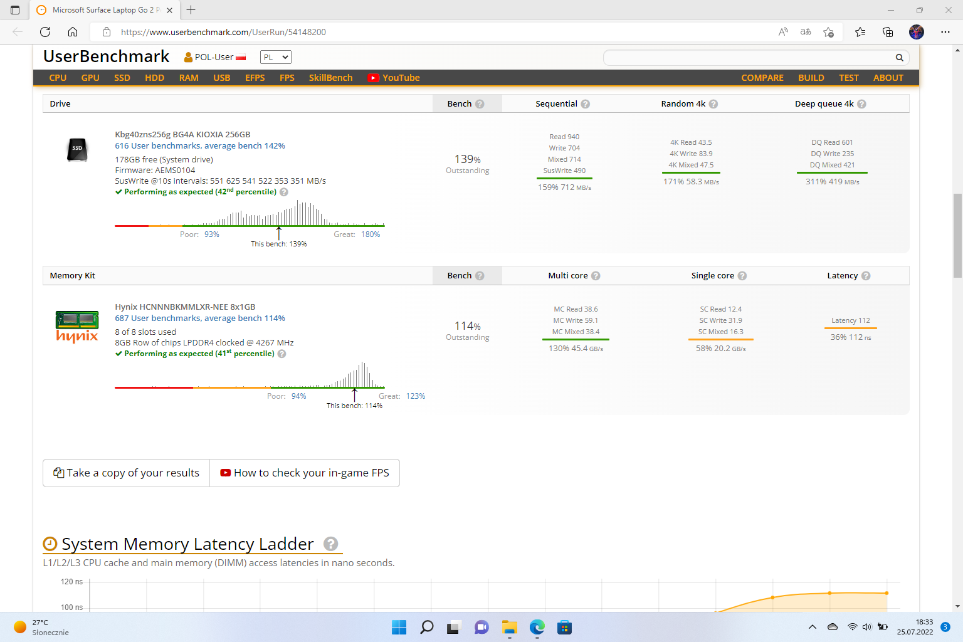
Task: Click the help icon next to Random 4k
Action: [713, 104]
